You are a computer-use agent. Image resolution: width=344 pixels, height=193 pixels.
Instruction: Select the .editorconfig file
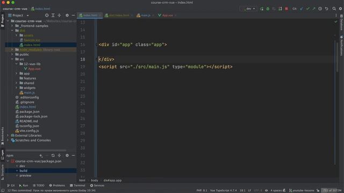tap(29, 98)
